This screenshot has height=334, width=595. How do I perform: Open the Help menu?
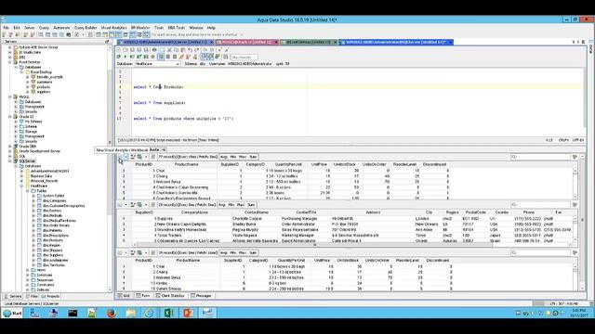(211, 28)
